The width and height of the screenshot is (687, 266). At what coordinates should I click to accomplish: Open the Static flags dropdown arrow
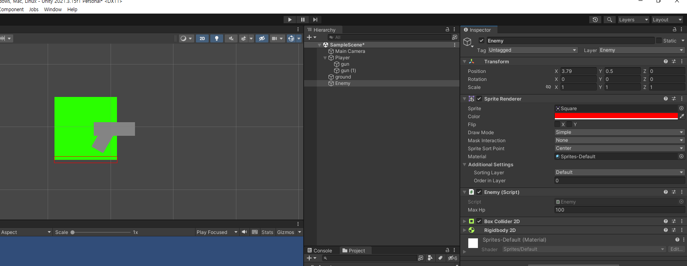[683, 40]
